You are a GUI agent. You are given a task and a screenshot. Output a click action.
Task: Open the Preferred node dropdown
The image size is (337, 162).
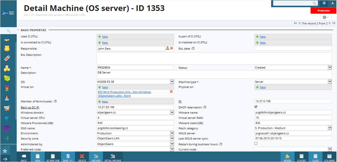(172, 149)
